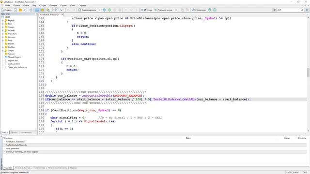Click the open folder toolbar icon
This screenshot has height=174, width=310.
click(x=20, y=10)
